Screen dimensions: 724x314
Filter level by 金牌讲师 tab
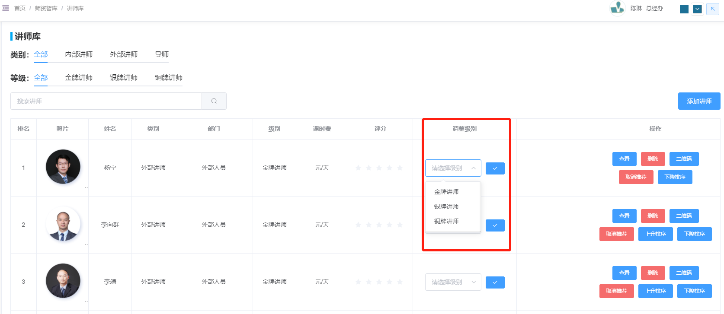pyautogui.click(x=79, y=78)
